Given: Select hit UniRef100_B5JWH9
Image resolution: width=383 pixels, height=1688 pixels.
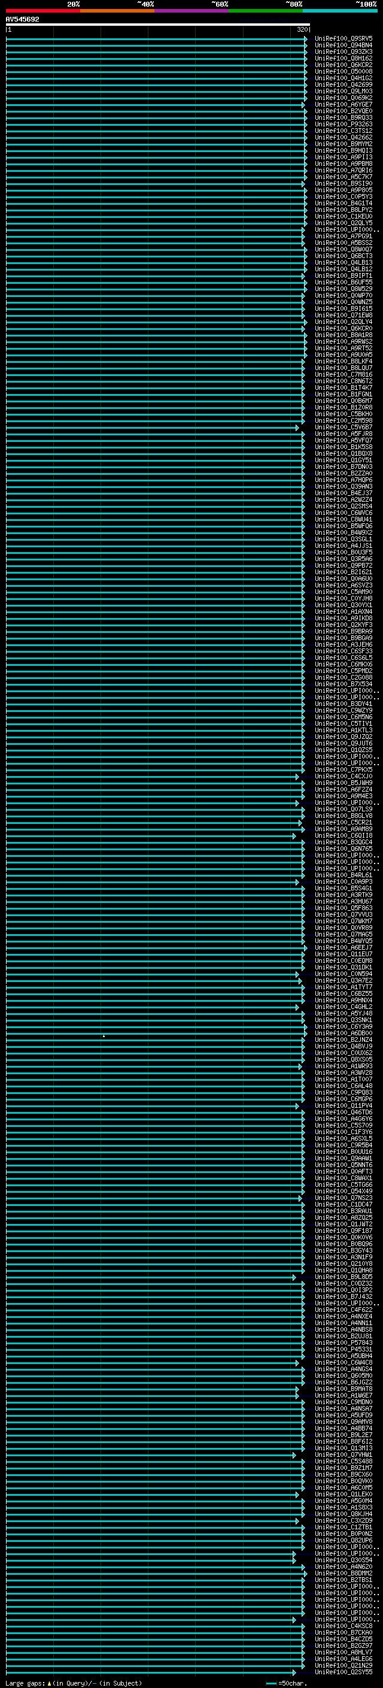Looking at the screenshot, I should 344,783.
